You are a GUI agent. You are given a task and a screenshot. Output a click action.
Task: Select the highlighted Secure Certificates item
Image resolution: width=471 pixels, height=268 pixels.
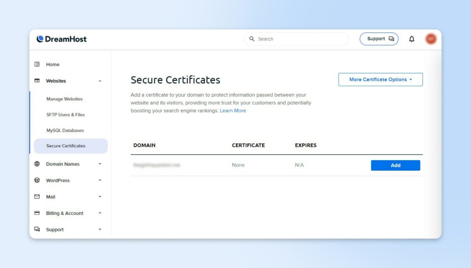tap(65, 146)
